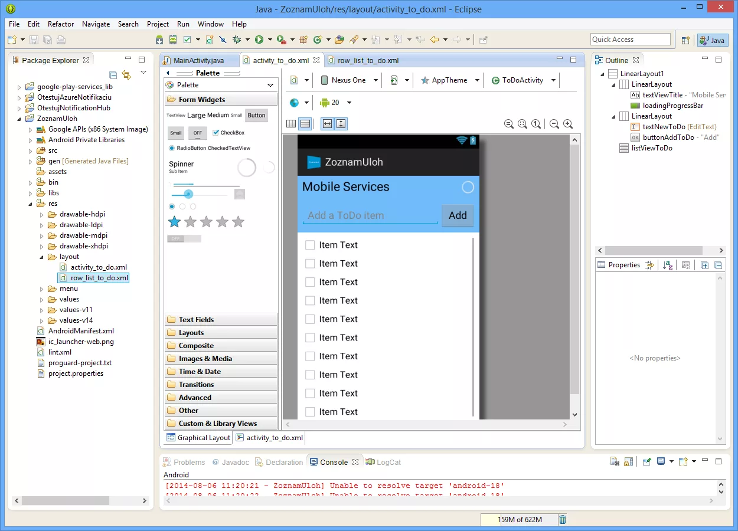Toggle fill height layout button

(341, 123)
